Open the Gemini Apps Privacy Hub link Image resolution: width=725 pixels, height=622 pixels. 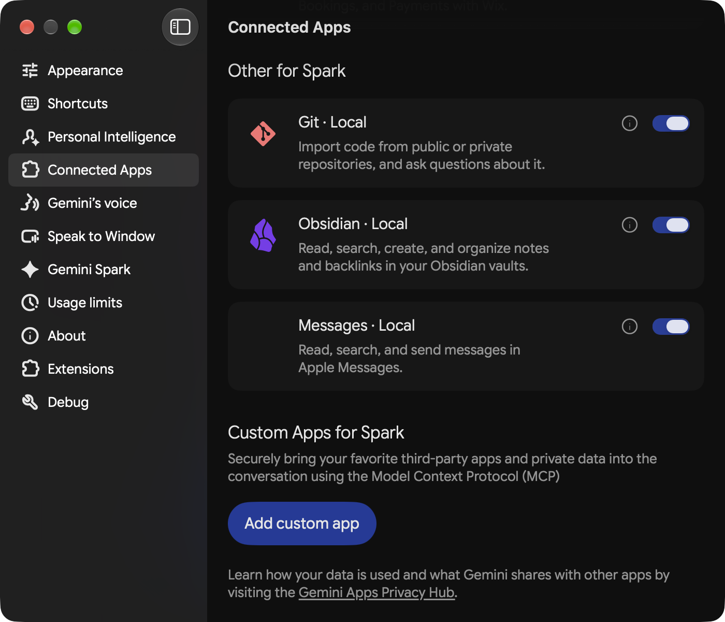pos(376,592)
